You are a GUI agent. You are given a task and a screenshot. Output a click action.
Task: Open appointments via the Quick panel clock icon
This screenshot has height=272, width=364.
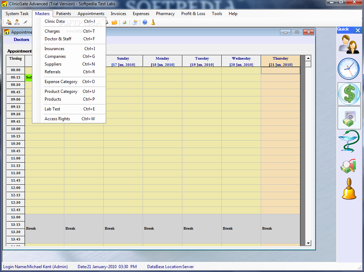(x=349, y=69)
